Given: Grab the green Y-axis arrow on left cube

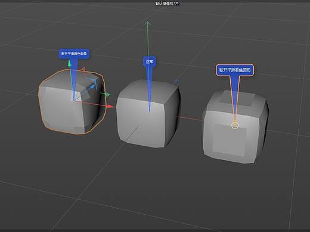Looking at the screenshot, I should click(69, 64).
